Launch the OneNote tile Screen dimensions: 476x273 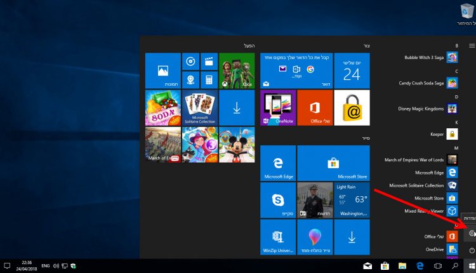[x=278, y=108]
